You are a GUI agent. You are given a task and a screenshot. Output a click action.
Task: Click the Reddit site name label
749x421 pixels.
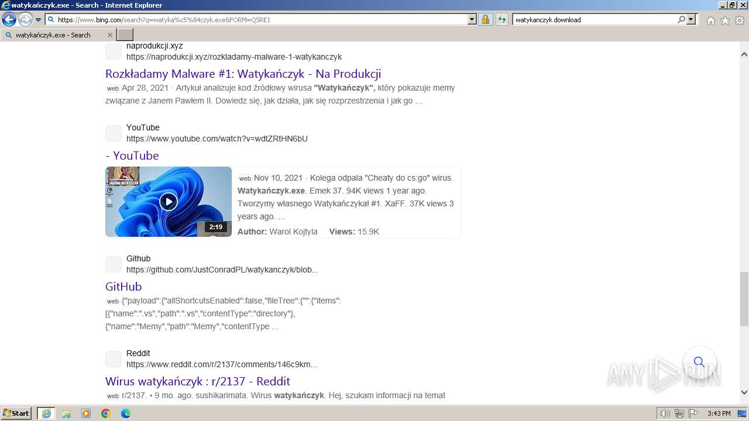[x=138, y=353]
